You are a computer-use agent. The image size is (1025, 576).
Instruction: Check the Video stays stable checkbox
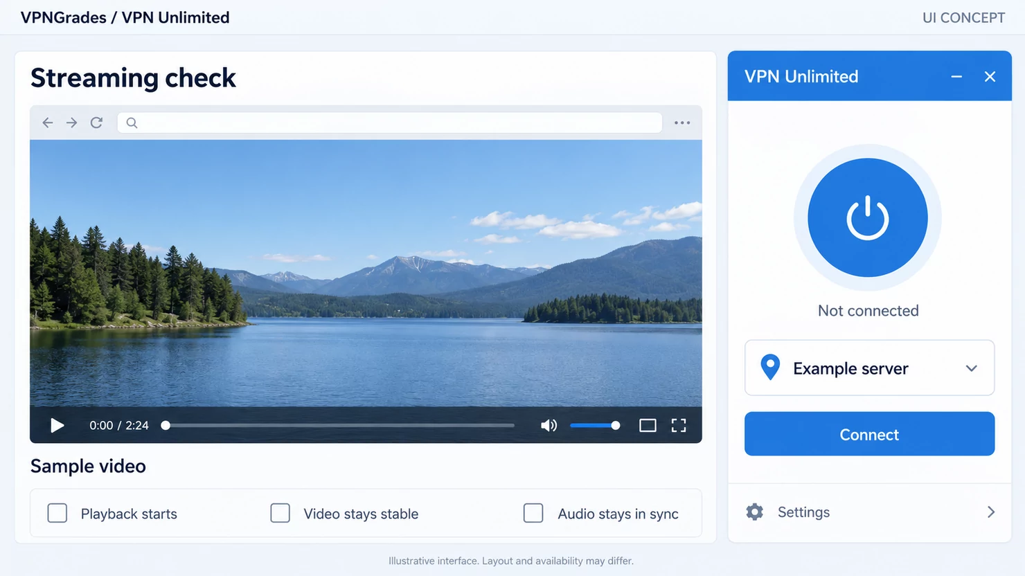point(280,513)
